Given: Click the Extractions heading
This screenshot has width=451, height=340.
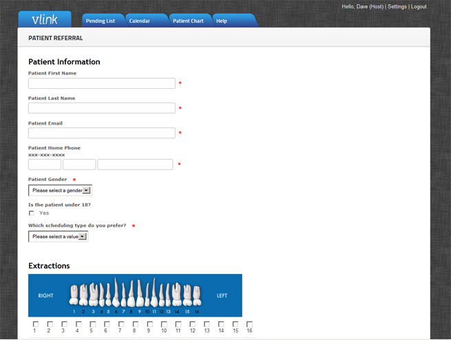Looking at the screenshot, I should click(49, 266).
